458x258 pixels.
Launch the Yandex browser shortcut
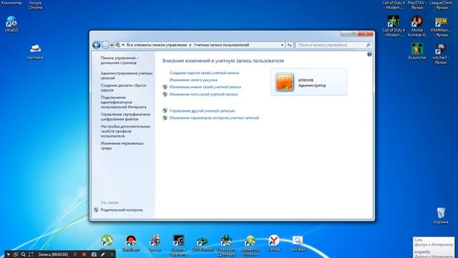(x=274, y=243)
